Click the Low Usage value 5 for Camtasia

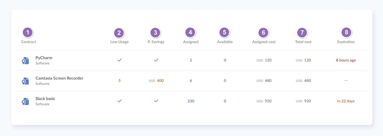pos(119,81)
